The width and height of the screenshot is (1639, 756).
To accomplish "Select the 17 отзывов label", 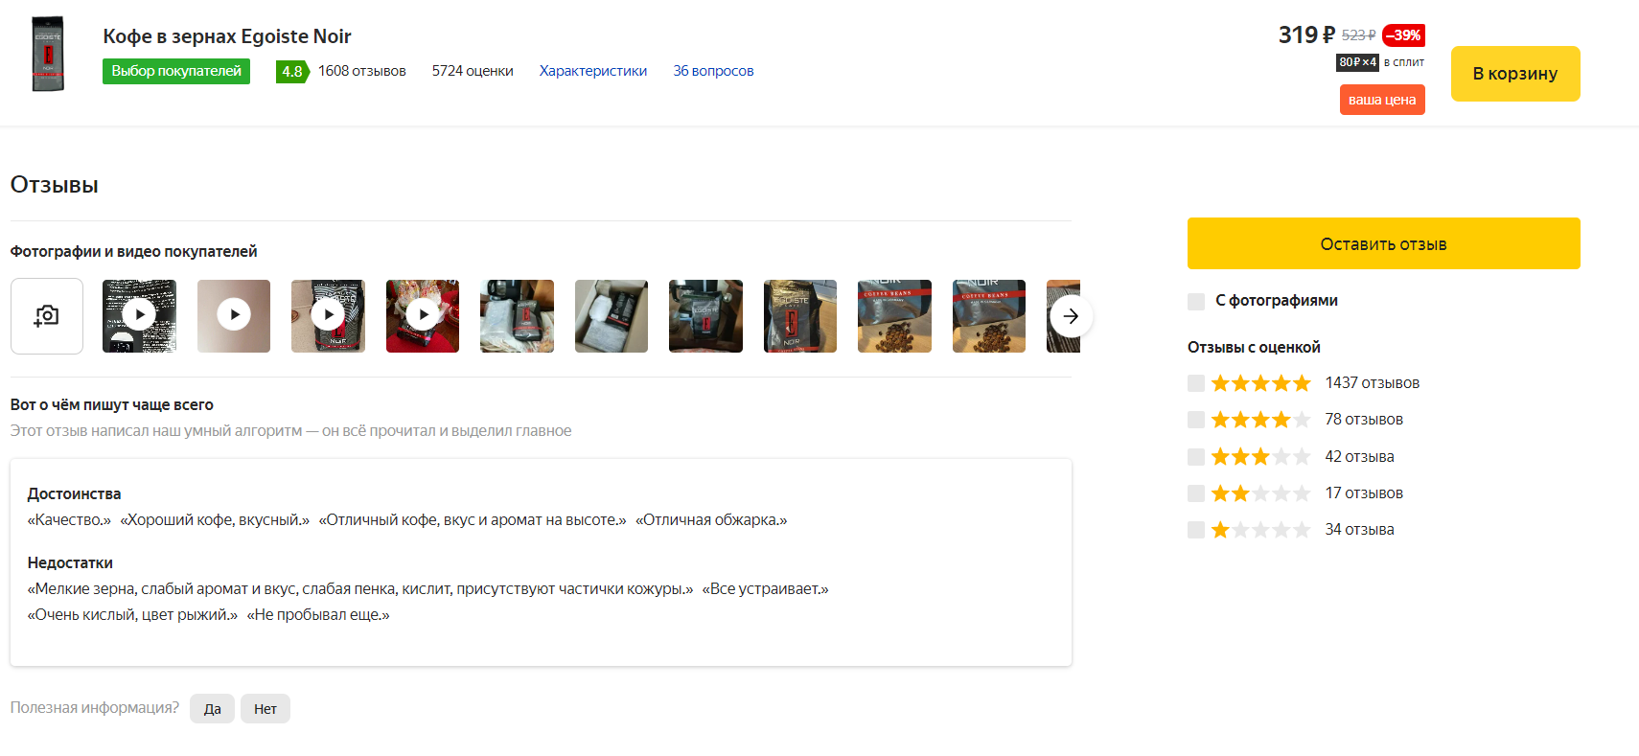I will (x=1364, y=493).
